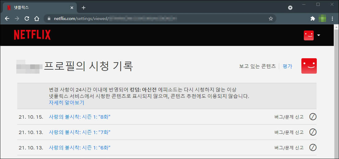Viewport: 339px width, 159px height.
Task: Select 보고 있는 콘텐츠 tab
Action: tap(258, 66)
